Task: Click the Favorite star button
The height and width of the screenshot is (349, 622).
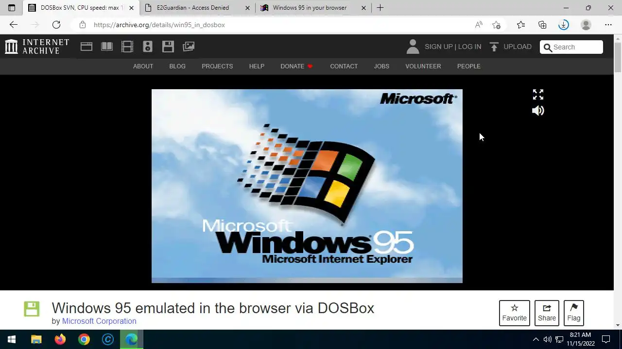Action: point(515,313)
